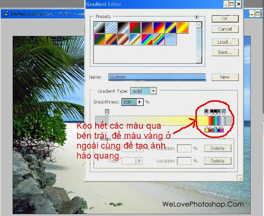Image resolution: width=264 pixels, height=216 pixels.
Task: Close the Gradient Editor window
Action: pyautogui.click(x=238, y=4)
